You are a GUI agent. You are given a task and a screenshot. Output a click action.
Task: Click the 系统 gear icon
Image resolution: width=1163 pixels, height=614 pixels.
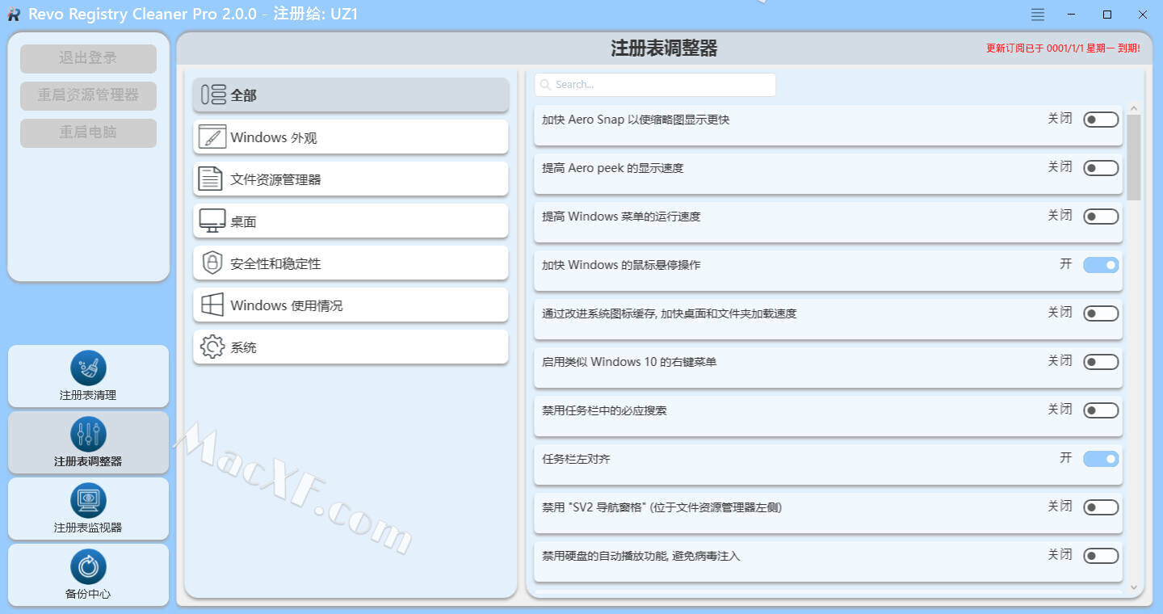tap(212, 347)
